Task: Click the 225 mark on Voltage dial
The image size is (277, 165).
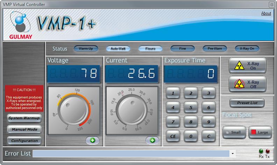Action: 80,129
